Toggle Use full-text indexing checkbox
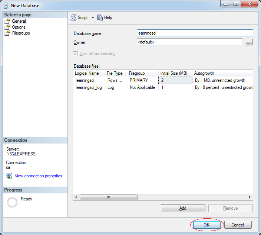The height and width of the screenshot is (235, 261). (x=75, y=54)
